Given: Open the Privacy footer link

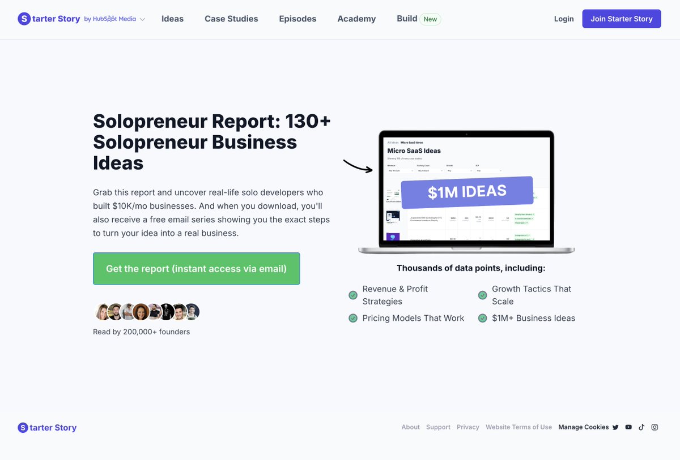Looking at the screenshot, I should [x=468, y=427].
